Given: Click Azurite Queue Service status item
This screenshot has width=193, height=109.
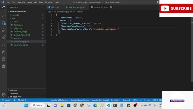Looking at the screenshot, I should [x=80, y=100].
